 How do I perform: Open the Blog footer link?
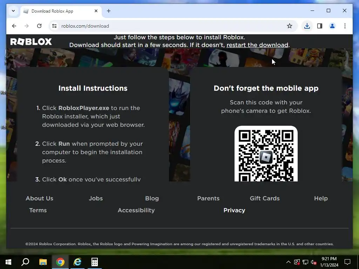pyautogui.click(x=152, y=198)
